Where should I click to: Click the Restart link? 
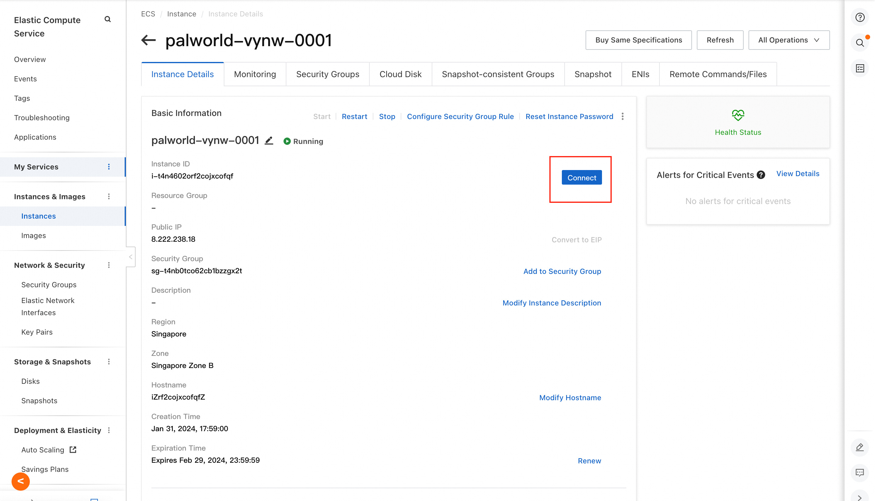pos(354,116)
